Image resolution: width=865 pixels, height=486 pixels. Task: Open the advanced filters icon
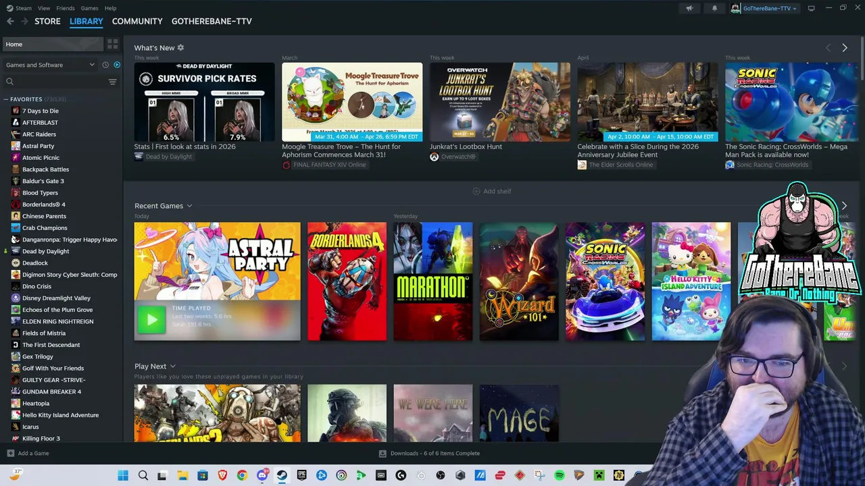(112, 82)
